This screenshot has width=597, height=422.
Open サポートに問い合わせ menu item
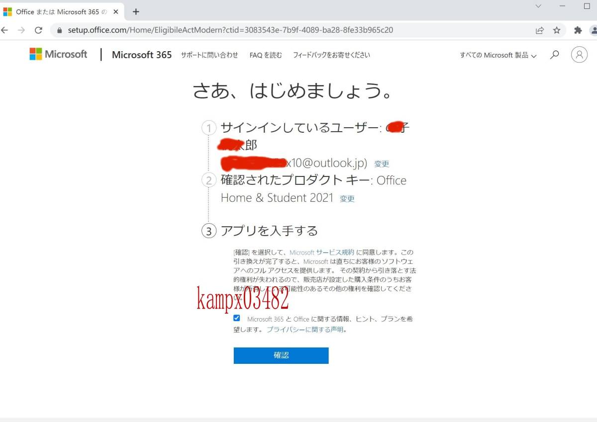[209, 55]
